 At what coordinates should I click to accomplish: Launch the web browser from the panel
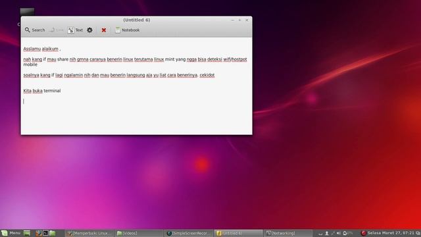[x=39, y=233]
